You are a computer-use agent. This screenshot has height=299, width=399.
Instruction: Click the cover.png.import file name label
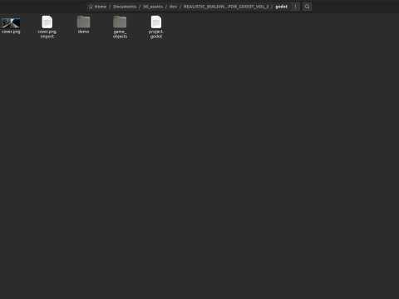[x=47, y=34]
